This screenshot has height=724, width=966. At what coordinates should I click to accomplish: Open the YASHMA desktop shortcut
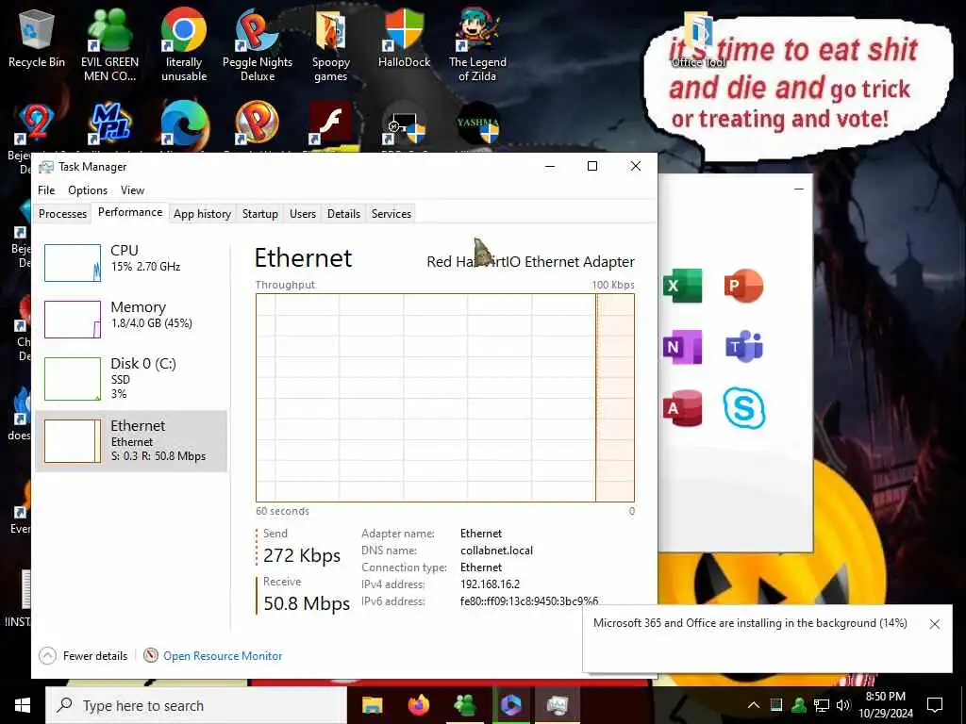coord(477,123)
